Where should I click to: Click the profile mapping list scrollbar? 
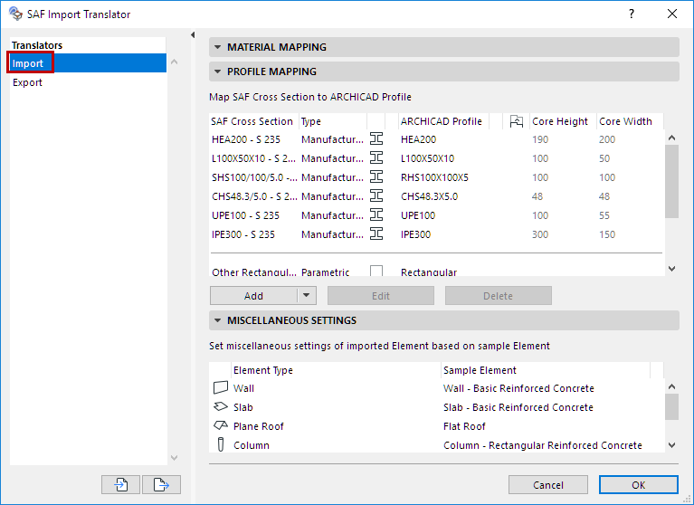(x=671, y=181)
